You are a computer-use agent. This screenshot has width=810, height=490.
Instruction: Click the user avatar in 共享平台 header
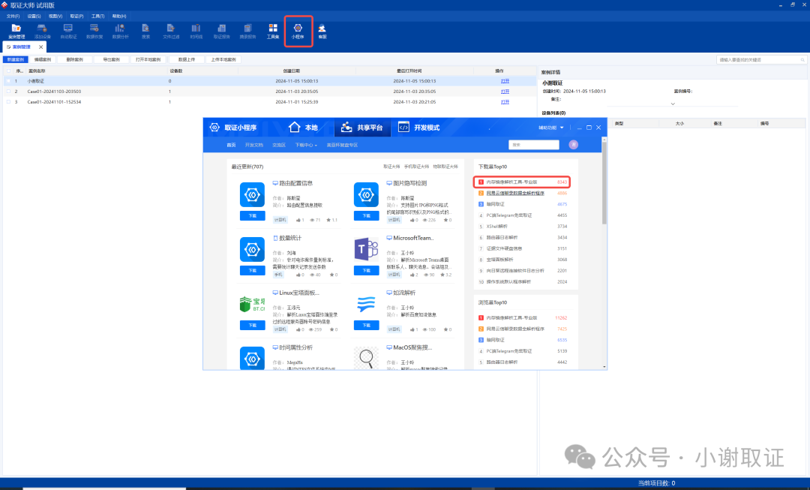pyautogui.click(x=574, y=145)
